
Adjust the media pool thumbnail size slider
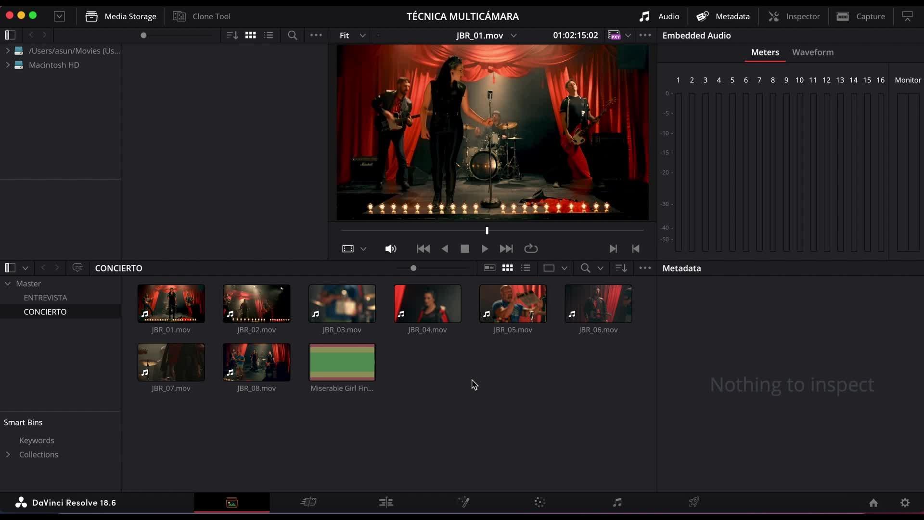tap(413, 268)
